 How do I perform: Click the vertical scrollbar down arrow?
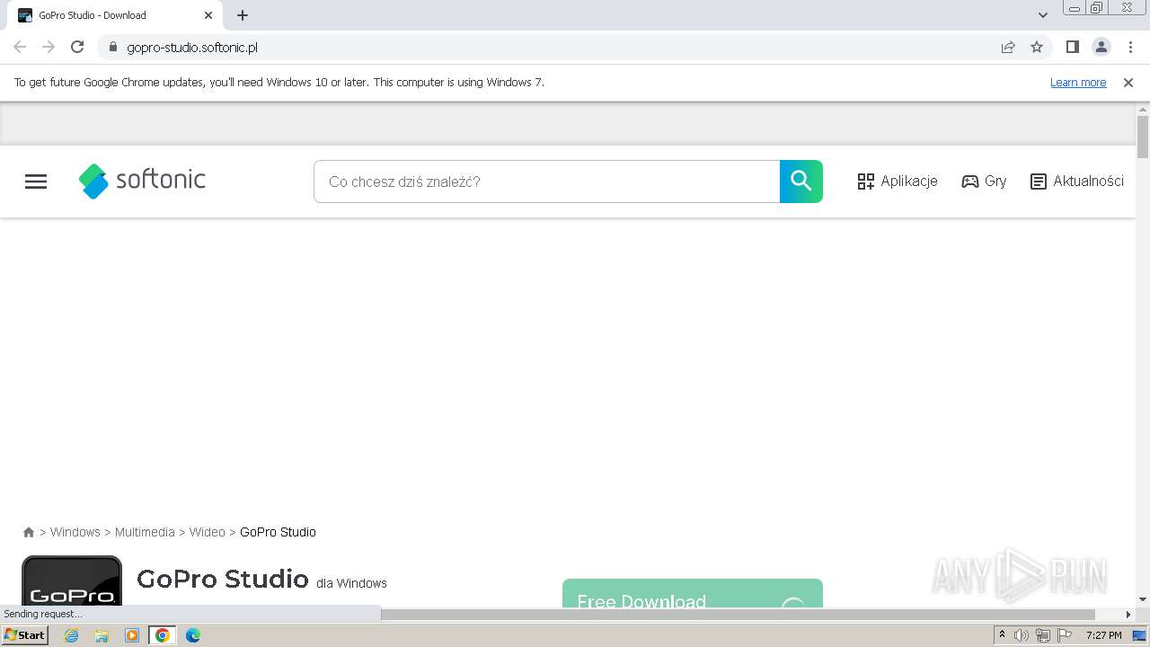1143,599
